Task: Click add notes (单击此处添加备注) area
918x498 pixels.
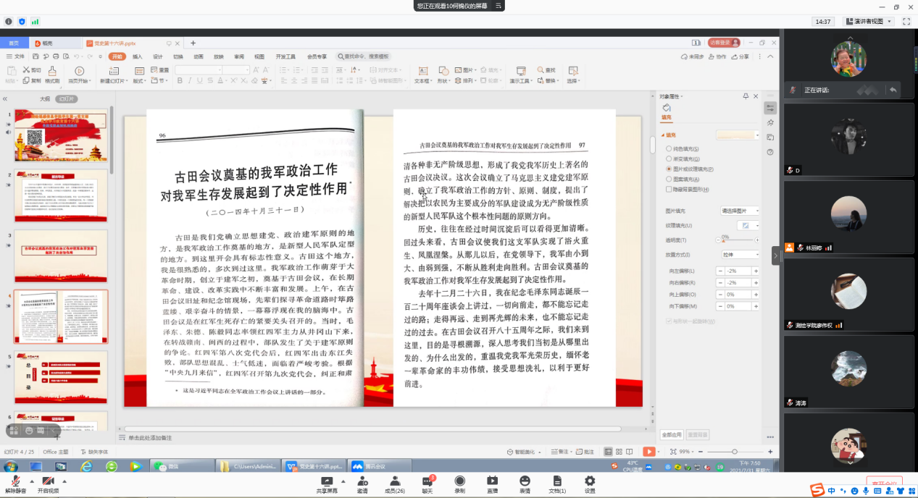Action: coord(150,438)
